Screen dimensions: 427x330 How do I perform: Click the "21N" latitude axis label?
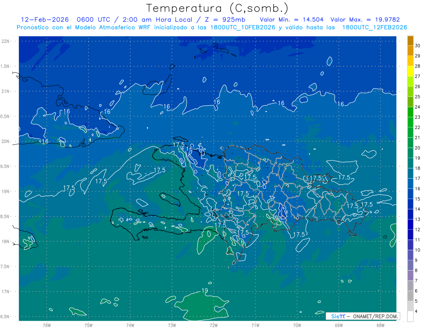(6, 91)
